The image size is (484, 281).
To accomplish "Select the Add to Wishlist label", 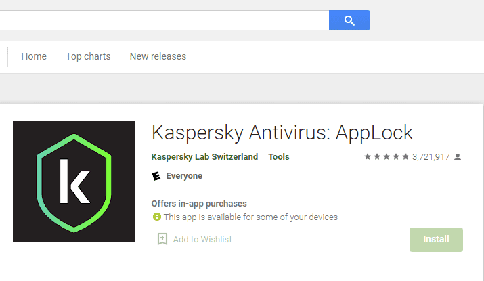I will (x=202, y=239).
